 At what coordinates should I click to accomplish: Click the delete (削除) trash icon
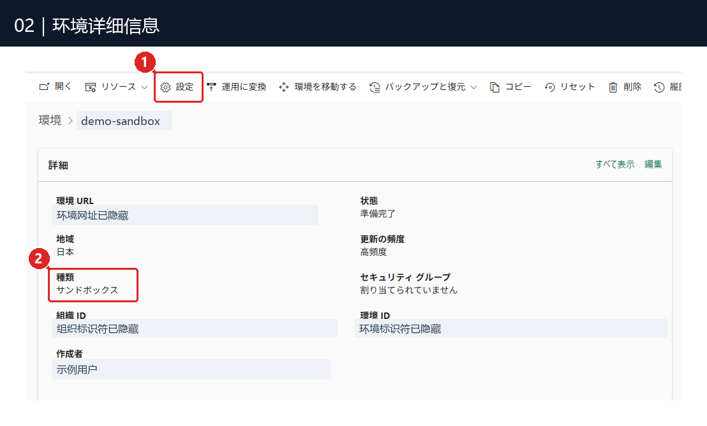613,87
